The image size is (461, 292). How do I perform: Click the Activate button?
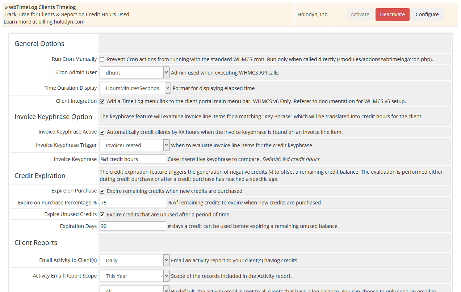(x=360, y=14)
